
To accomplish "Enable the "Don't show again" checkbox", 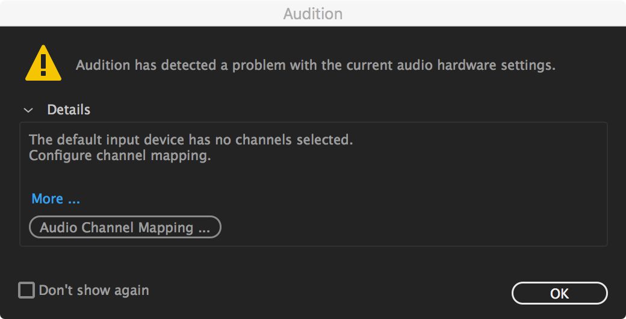I will (x=26, y=291).
